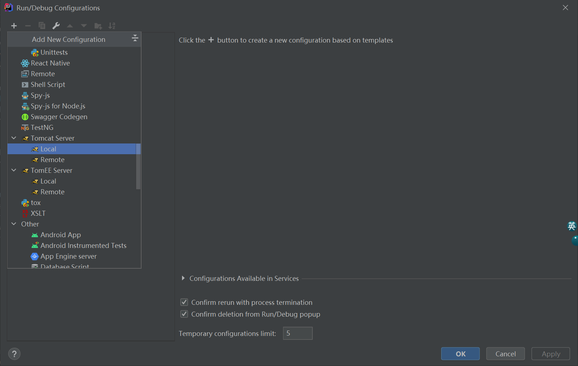Select Android Instrumented Tests entry
578x366 pixels.
coord(74,245)
